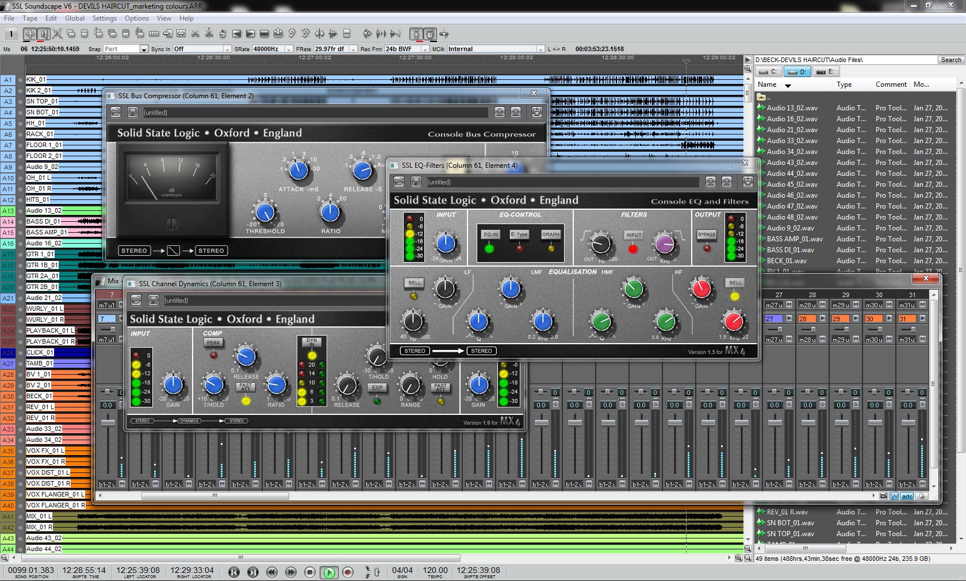
Task: Jump to right locator transport button
Action: click(253, 572)
